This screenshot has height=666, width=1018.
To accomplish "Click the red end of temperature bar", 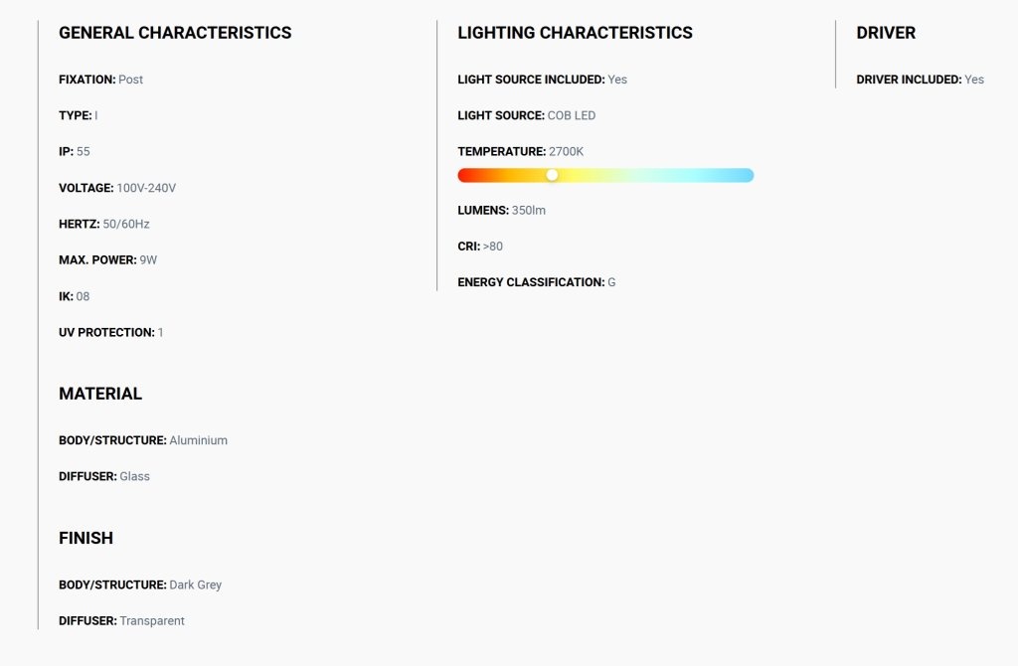I will click(468, 175).
